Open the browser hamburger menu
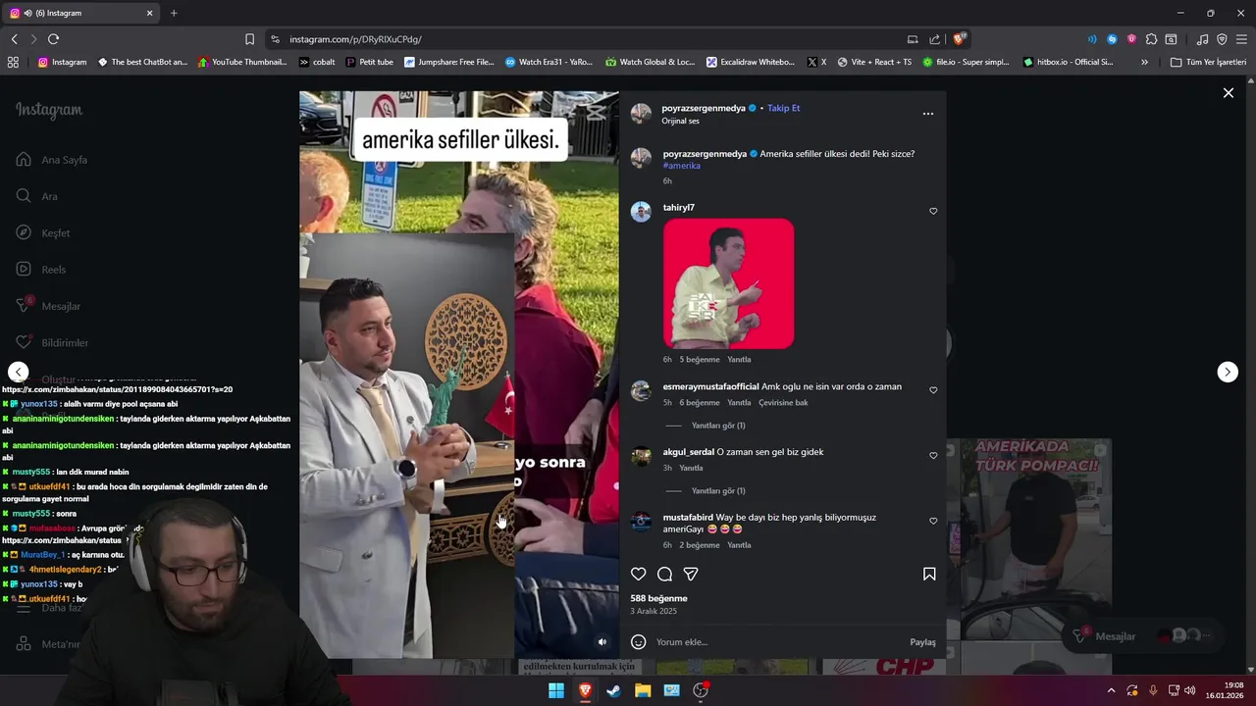 click(x=1241, y=39)
